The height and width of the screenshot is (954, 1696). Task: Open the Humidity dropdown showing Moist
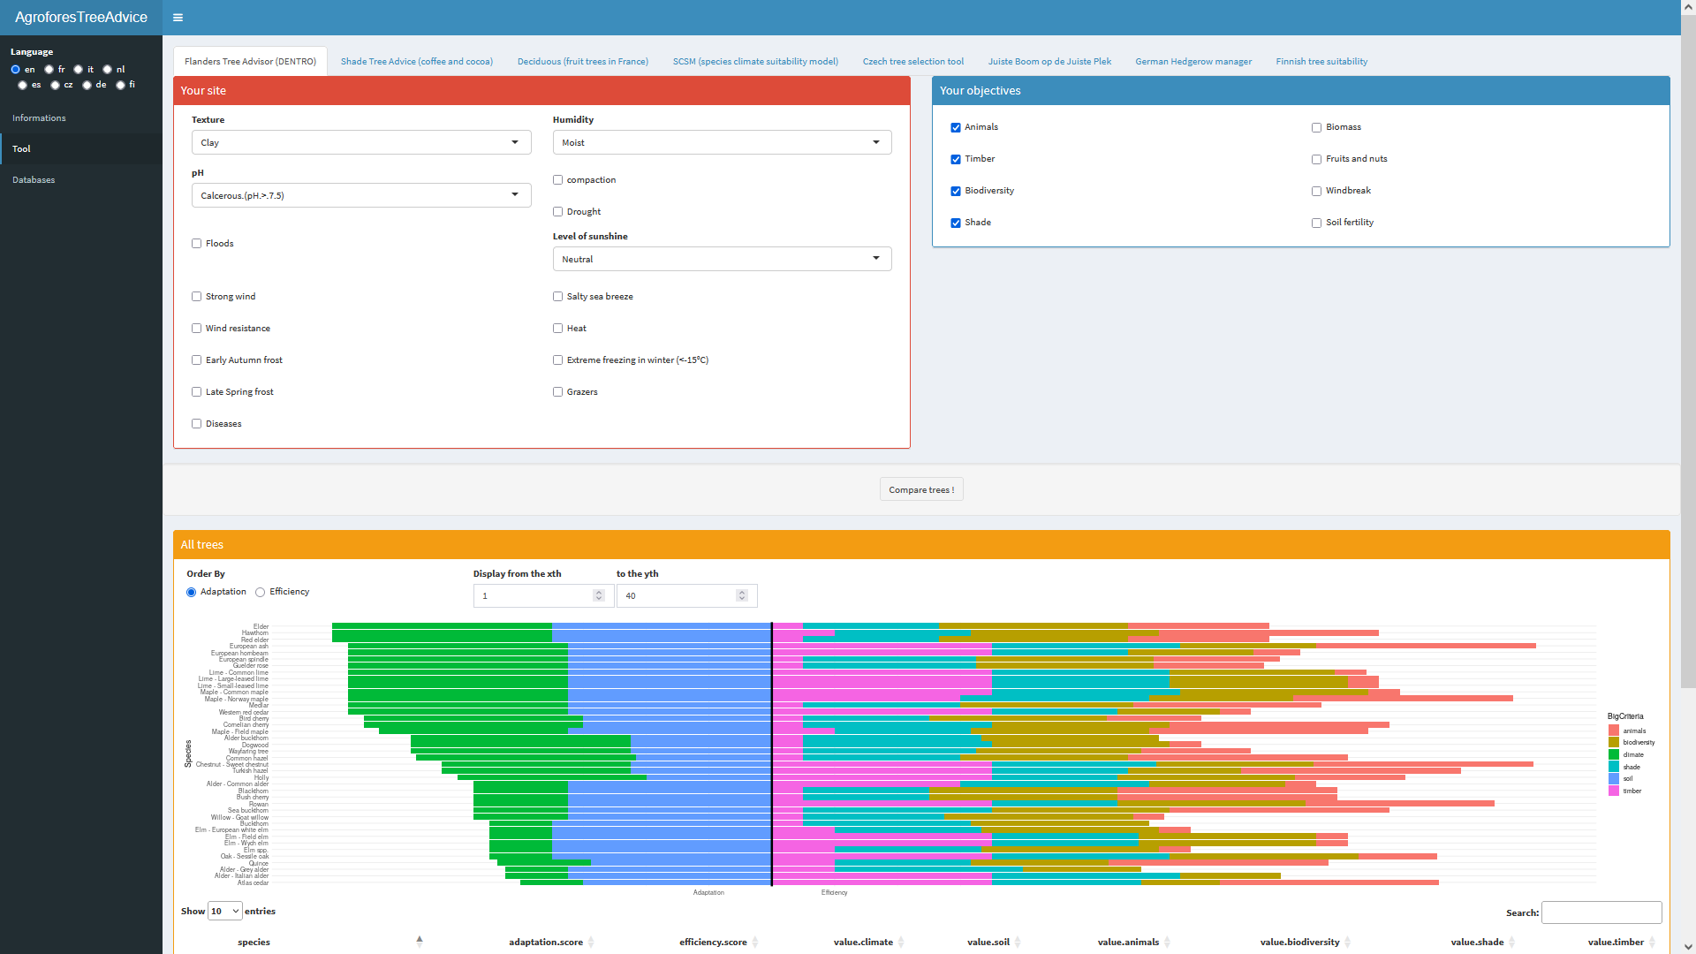[721, 142]
